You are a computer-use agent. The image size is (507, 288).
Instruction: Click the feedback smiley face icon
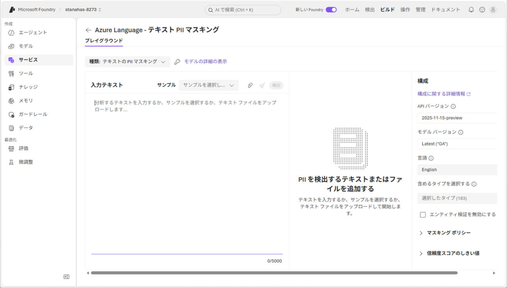tap(482, 10)
